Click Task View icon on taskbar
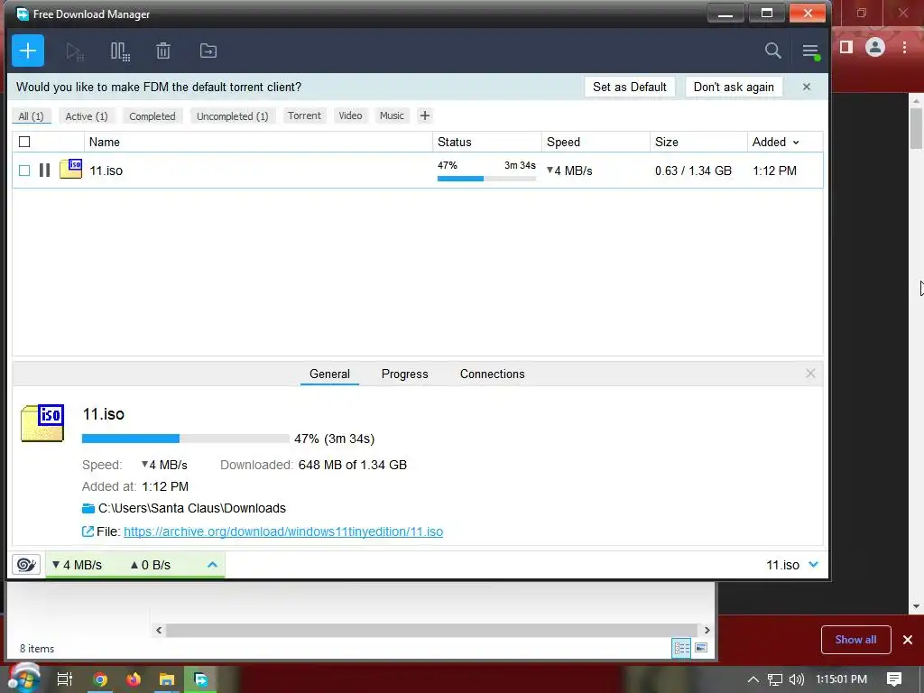924x693 pixels. click(65, 679)
